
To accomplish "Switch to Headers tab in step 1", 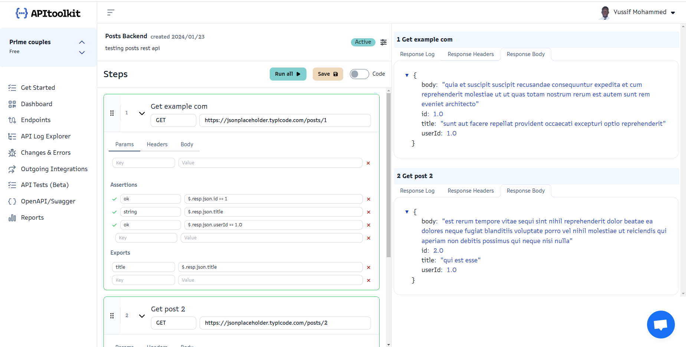I will point(157,144).
